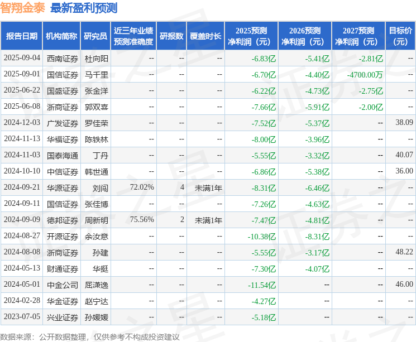Select 华金证券 institution cell
416x342 pixels.
(x=63, y=301)
